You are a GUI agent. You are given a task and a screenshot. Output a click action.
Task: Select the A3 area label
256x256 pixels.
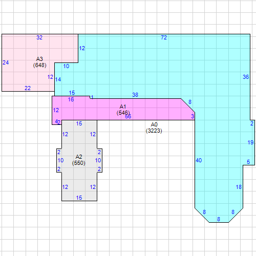tap(39, 59)
